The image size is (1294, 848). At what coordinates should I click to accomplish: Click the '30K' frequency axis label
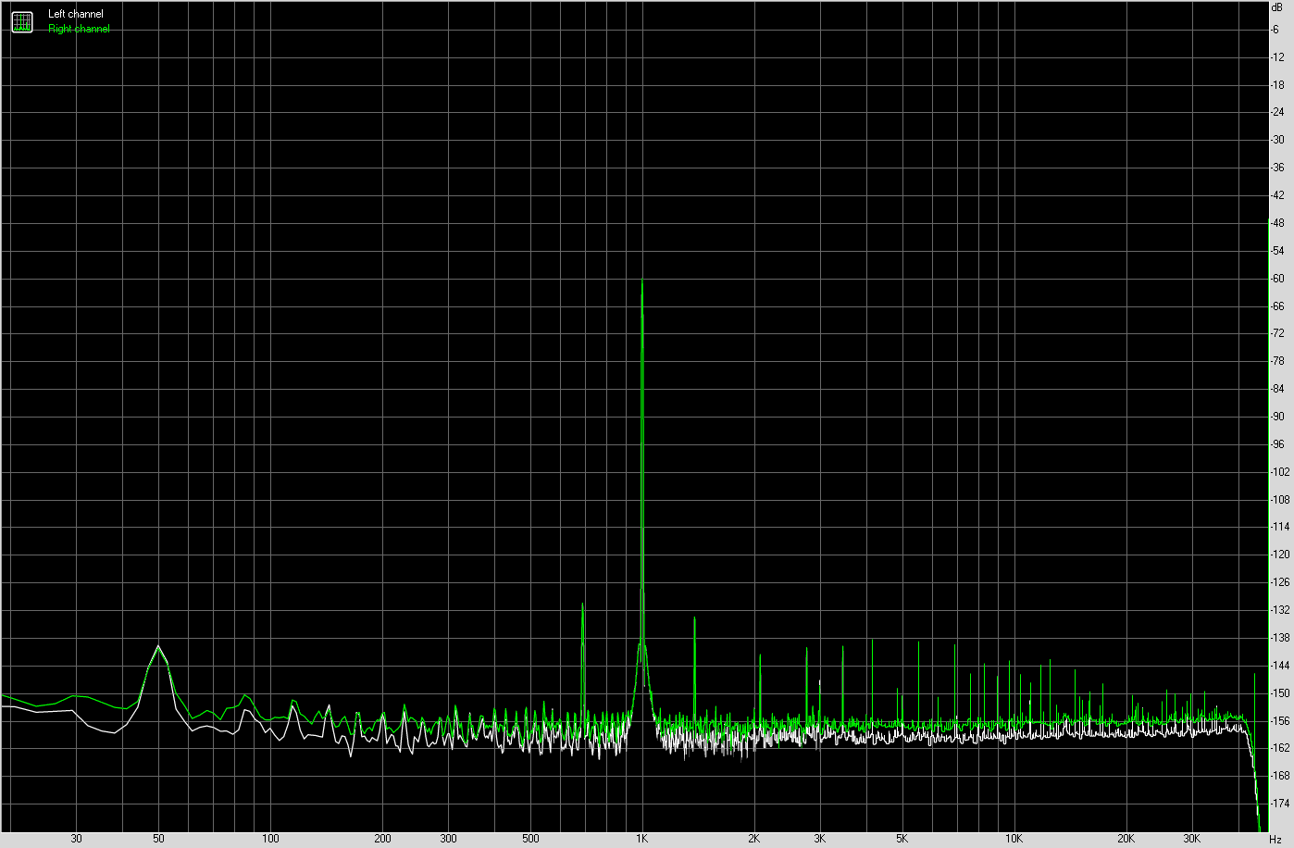coord(1191,840)
